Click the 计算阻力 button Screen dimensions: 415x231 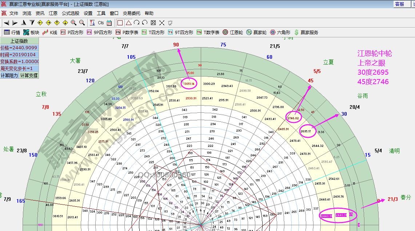click(9, 75)
